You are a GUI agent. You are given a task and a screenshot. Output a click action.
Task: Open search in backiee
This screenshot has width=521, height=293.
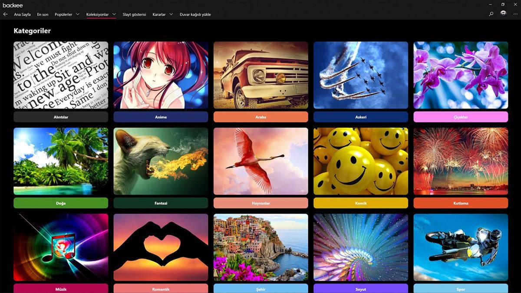[490, 14]
